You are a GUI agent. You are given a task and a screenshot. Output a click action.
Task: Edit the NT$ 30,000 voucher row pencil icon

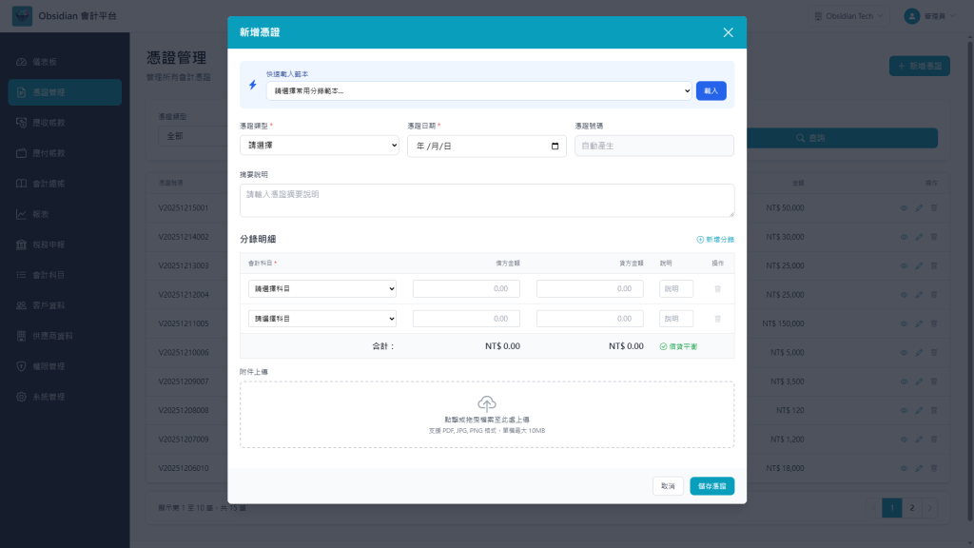tap(919, 237)
